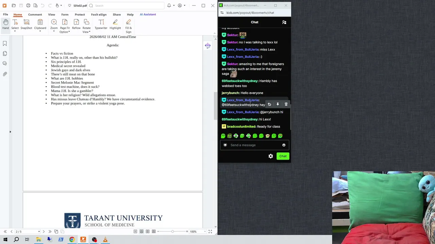Click the Reflow tool
This screenshot has height=244, width=435.
tap(76, 24)
